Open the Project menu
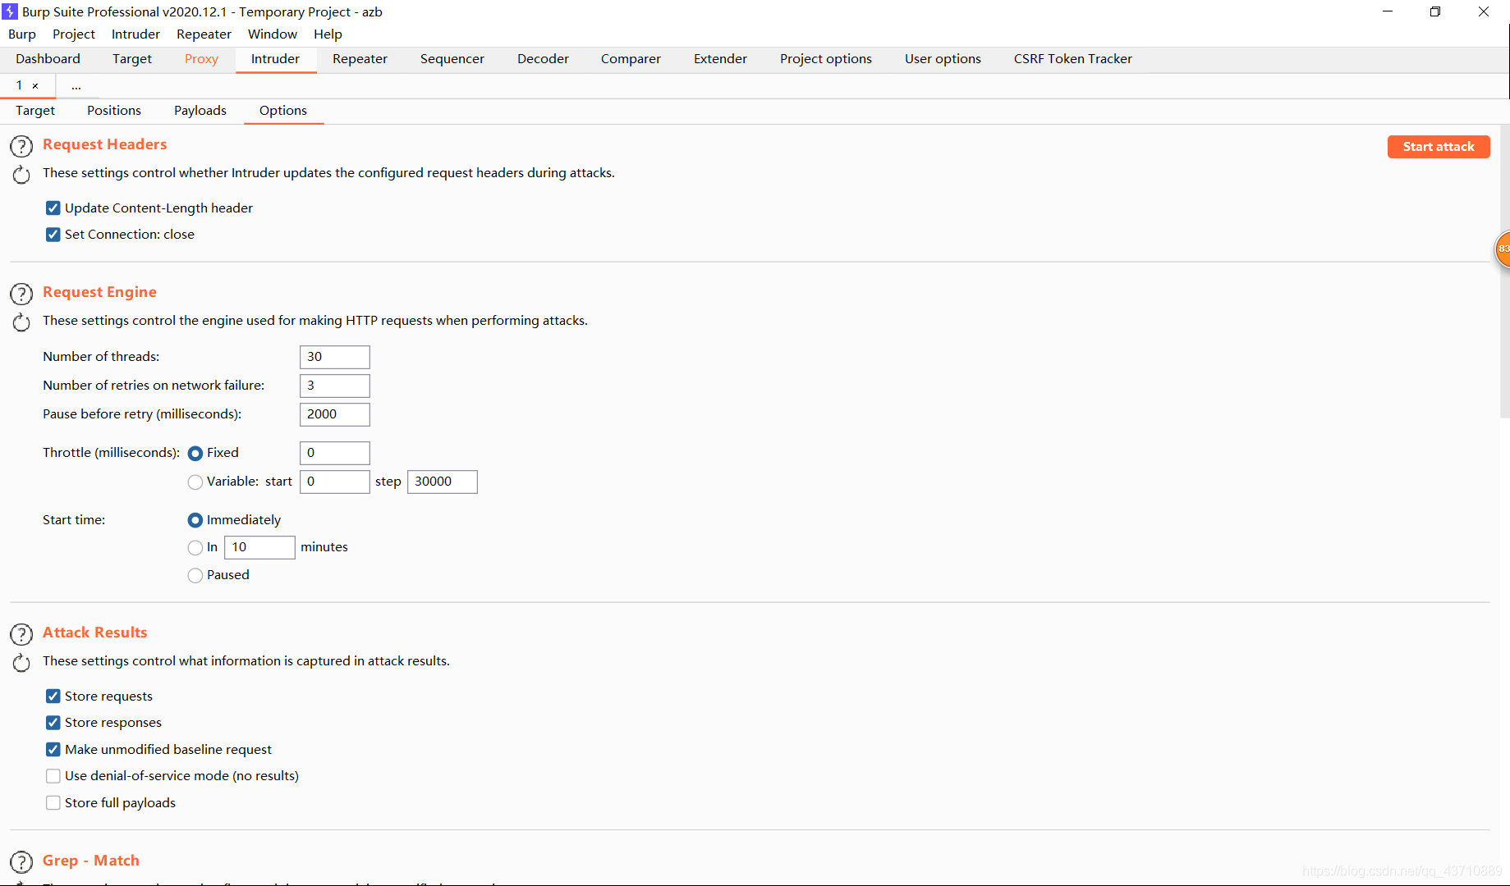The image size is (1510, 886). coord(74,34)
